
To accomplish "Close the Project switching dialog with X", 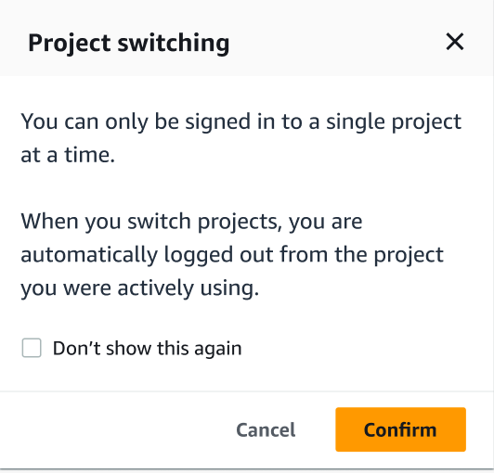I will click(x=455, y=42).
